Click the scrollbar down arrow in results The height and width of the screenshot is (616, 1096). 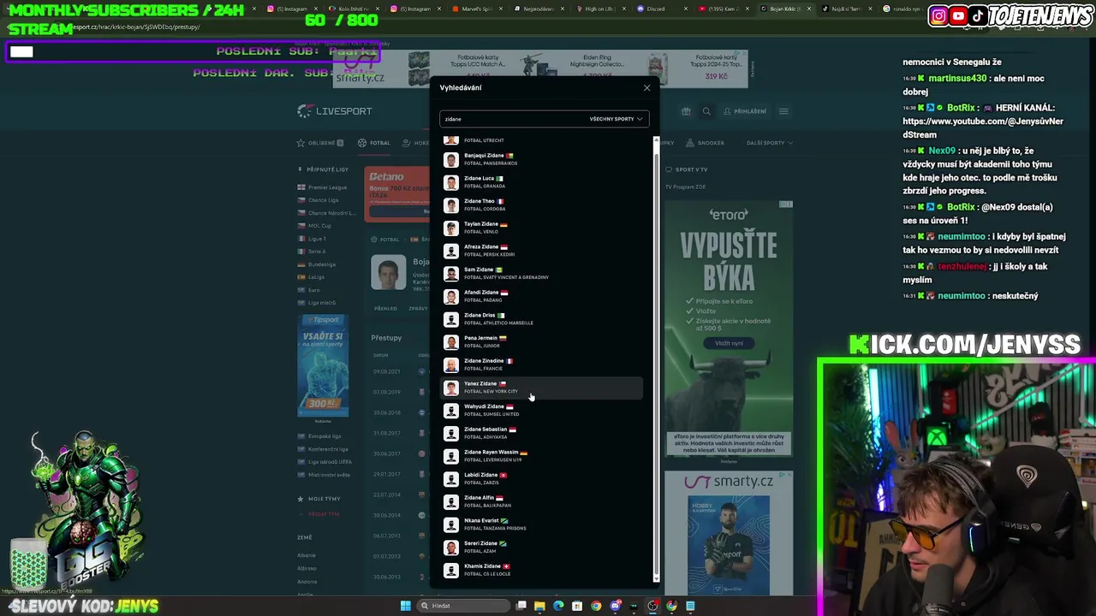[x=657, y=579]
